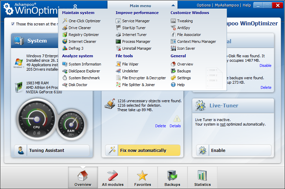285x189 pixels.
Task: Click the StartUp Tuner flag icon
Action: pyautogui.click(x=118, y=28)
